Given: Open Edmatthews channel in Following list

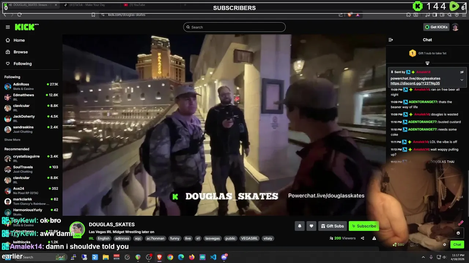Looking at the screenshot, I should (31, 97).
